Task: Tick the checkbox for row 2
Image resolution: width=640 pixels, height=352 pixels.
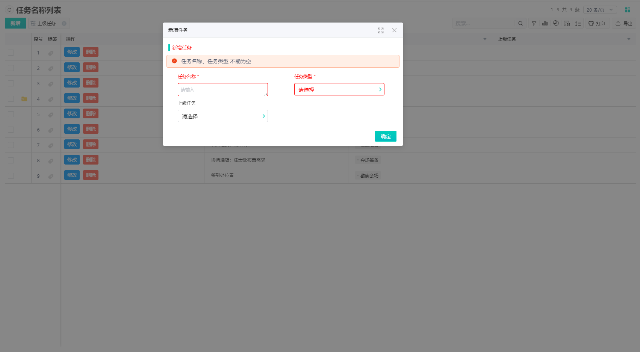Action: pos(11,68)
